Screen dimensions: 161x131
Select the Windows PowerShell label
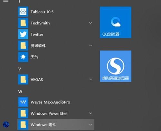[x=50, y=113]
